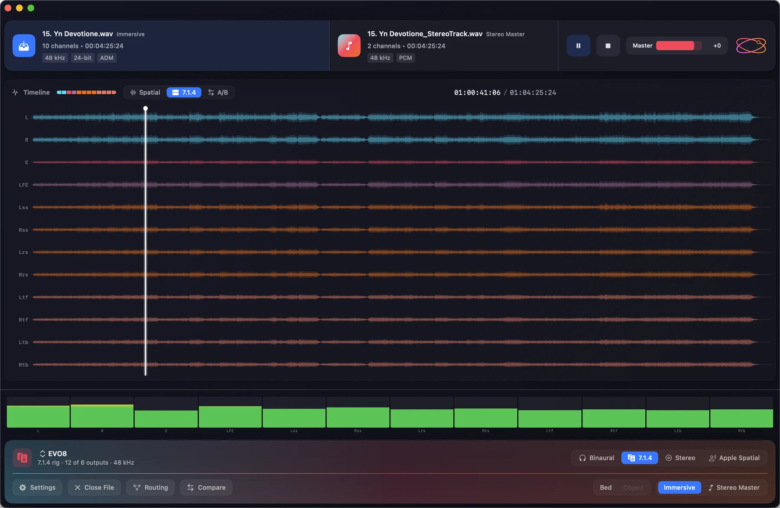Open the EVO8 output device dropdown

53,453
